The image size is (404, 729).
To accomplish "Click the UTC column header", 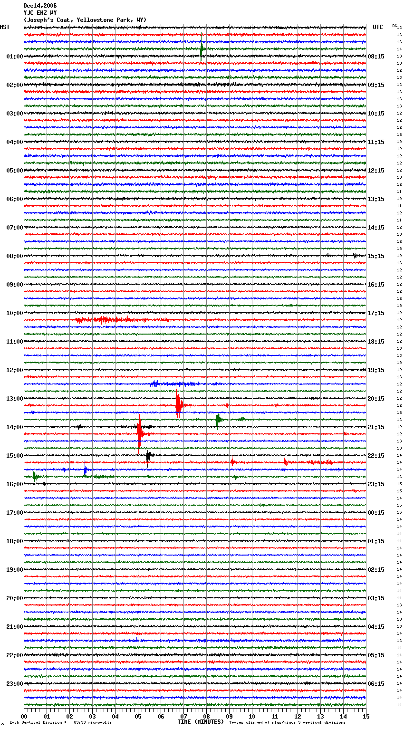I will point(378,27).
